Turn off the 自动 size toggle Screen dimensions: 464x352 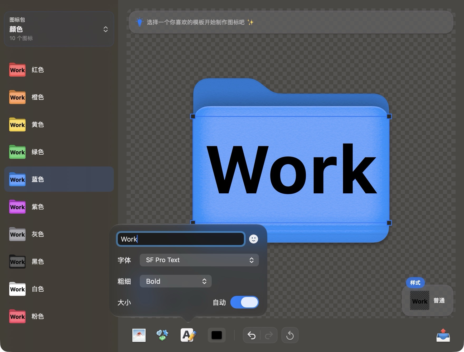244,302
